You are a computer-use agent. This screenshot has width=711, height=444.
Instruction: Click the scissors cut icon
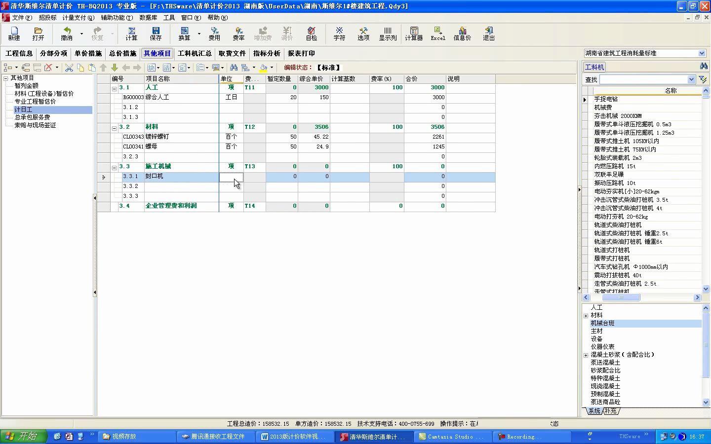tap(69, 68)
